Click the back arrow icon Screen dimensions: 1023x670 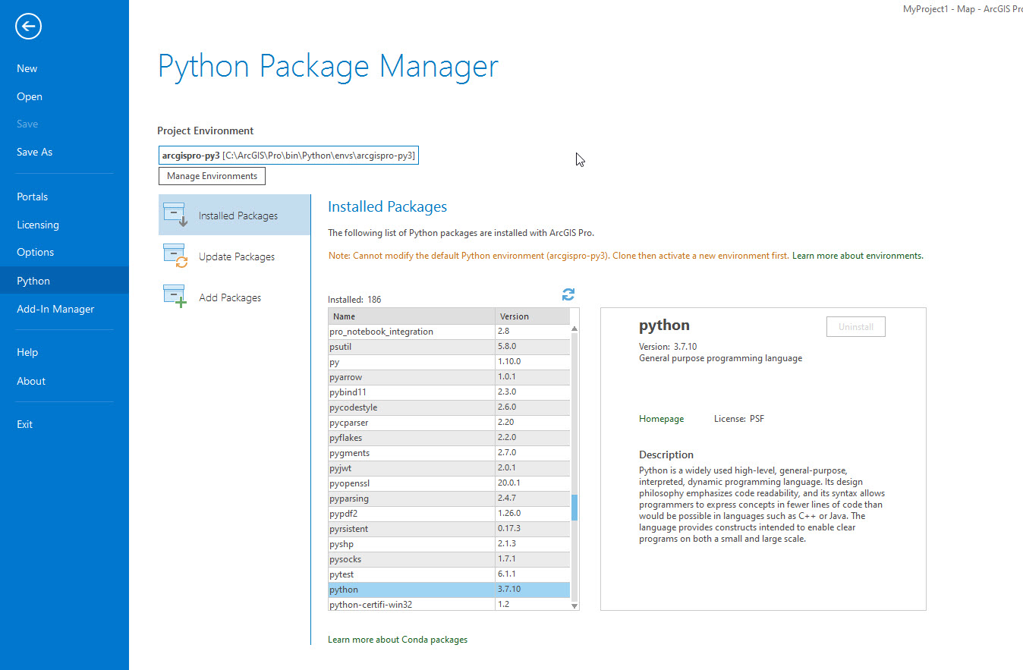(x=28, y=27)
